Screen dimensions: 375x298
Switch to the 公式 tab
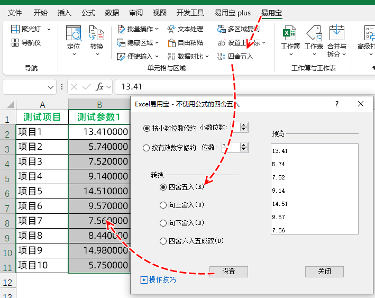[x=88, y=13]
